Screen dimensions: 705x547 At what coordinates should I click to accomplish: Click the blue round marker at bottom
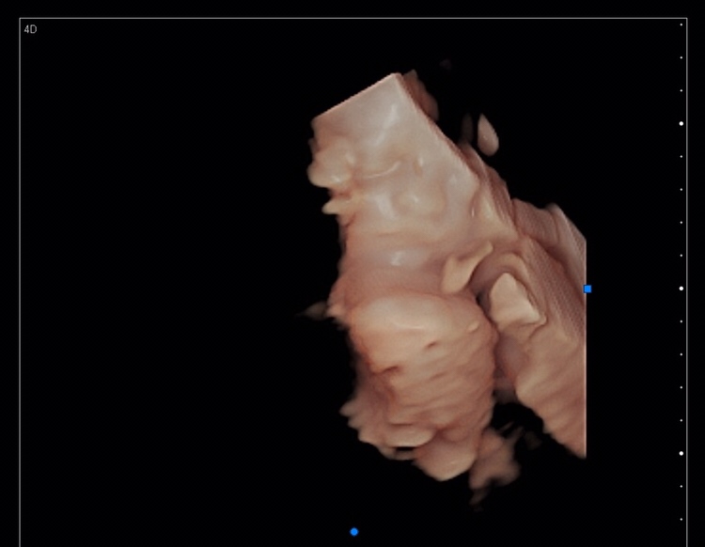354,532
